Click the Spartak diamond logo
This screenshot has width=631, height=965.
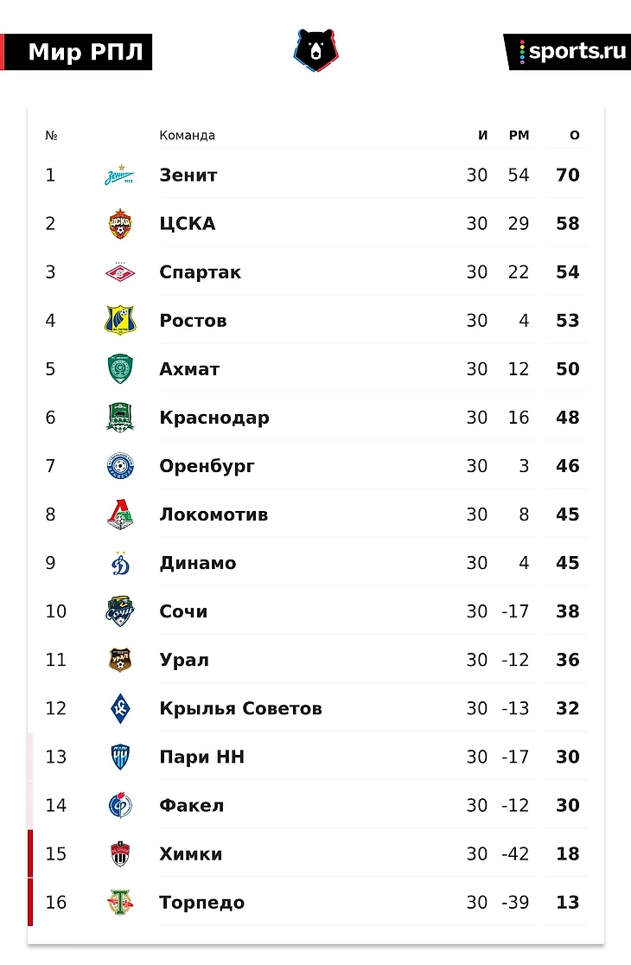click(x=119, y=272)
